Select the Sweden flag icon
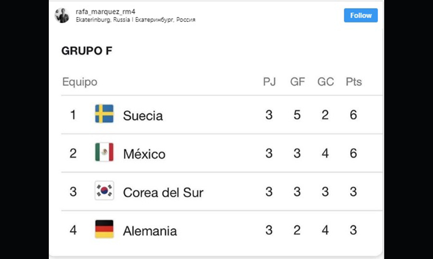Image resolution: width=433 pixels, height=259 pixels. (x=104, y=114)
